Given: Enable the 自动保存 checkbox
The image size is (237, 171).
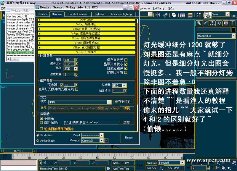Looking at the screenshot, I should (x=41, y=122).
